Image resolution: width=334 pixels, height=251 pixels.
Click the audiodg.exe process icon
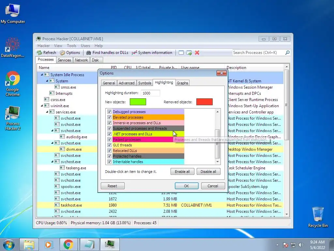click(62, 137)
